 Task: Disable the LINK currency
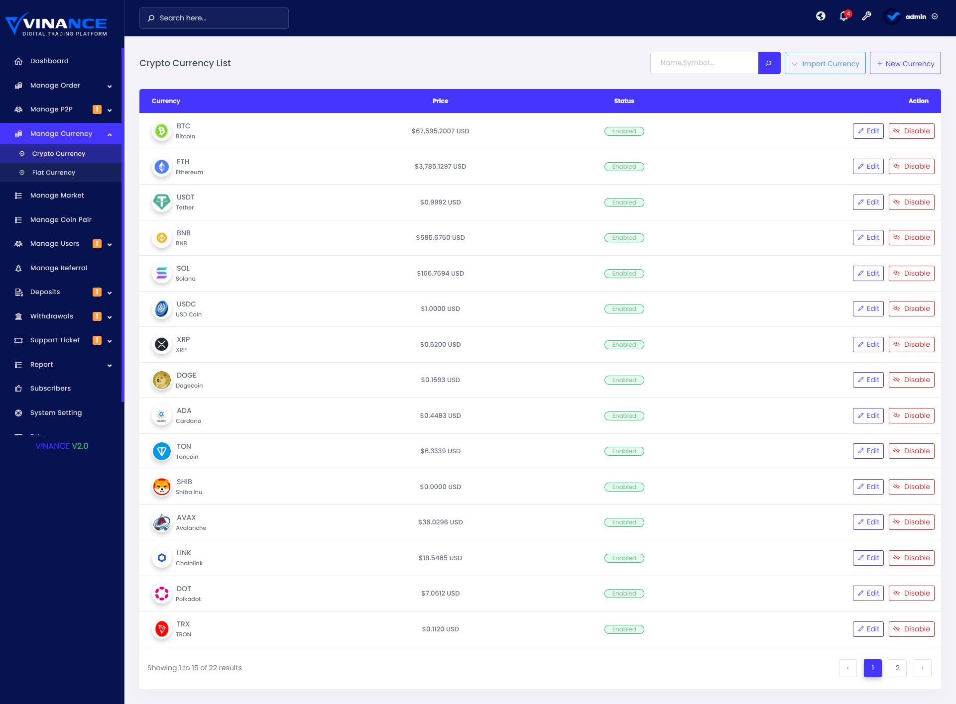pyautogui.click(x=911, y=558)
